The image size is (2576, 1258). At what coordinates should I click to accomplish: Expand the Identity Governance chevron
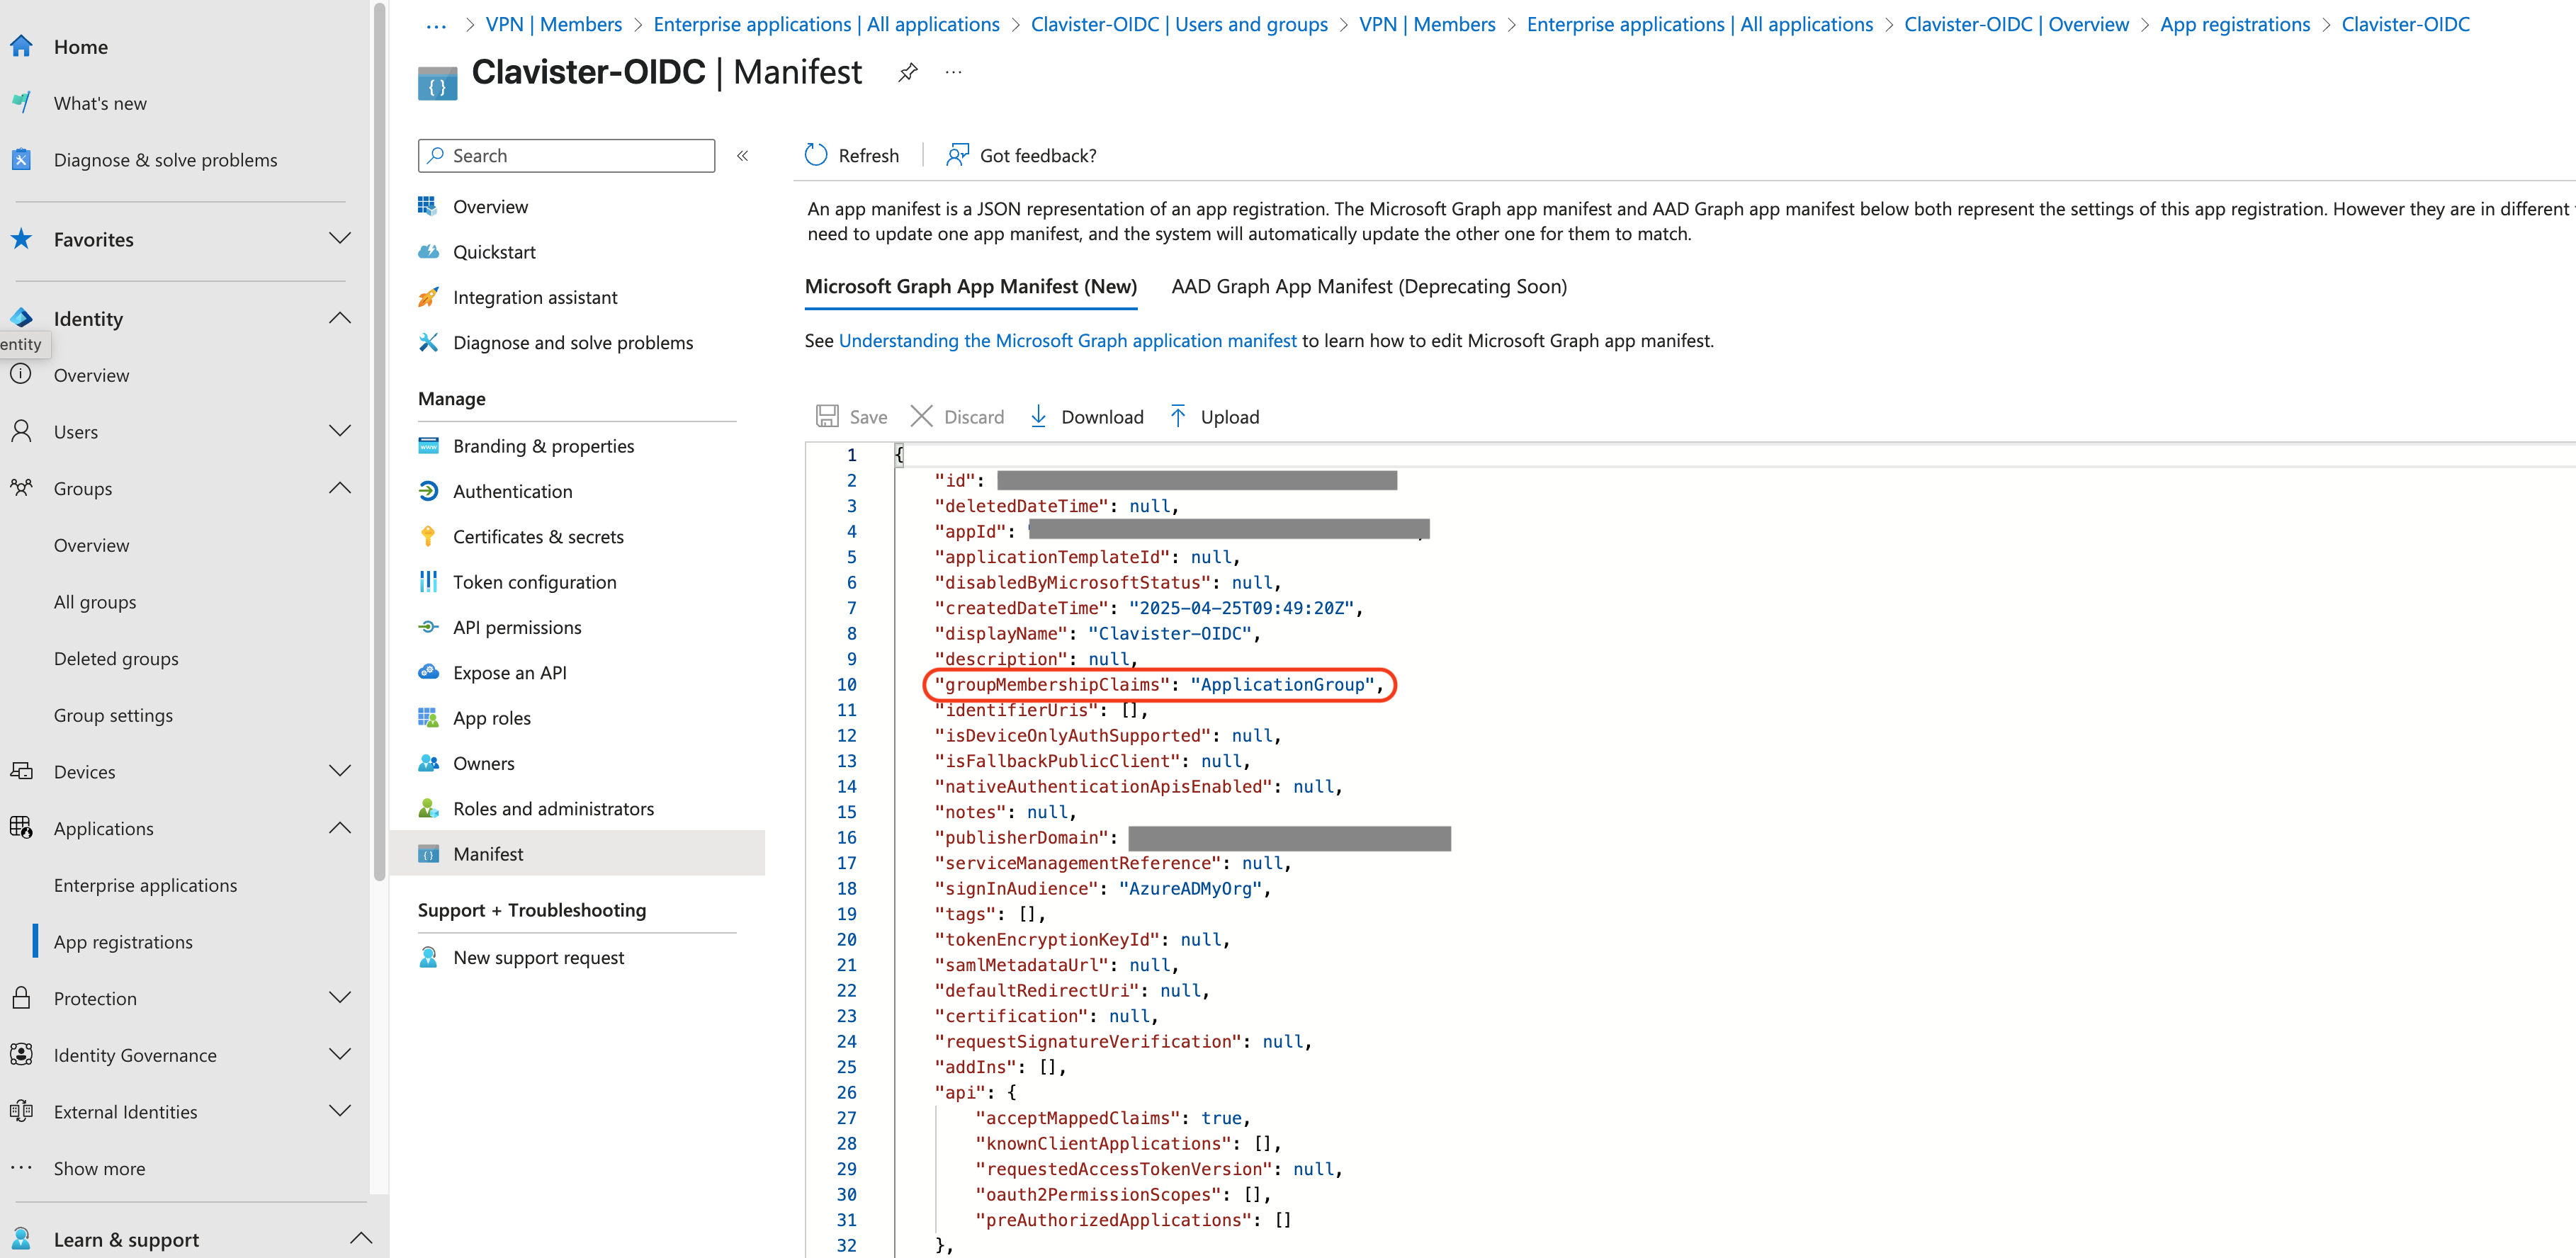click(x=340, y=1054)
